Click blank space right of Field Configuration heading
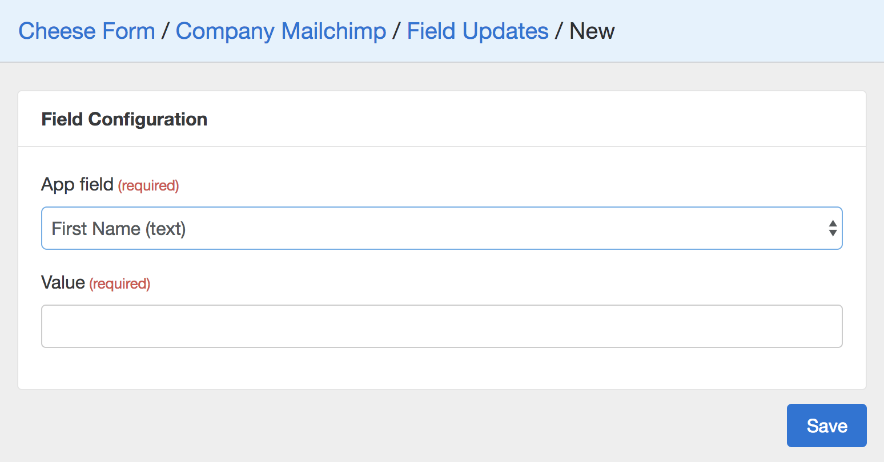 [514, 119]
